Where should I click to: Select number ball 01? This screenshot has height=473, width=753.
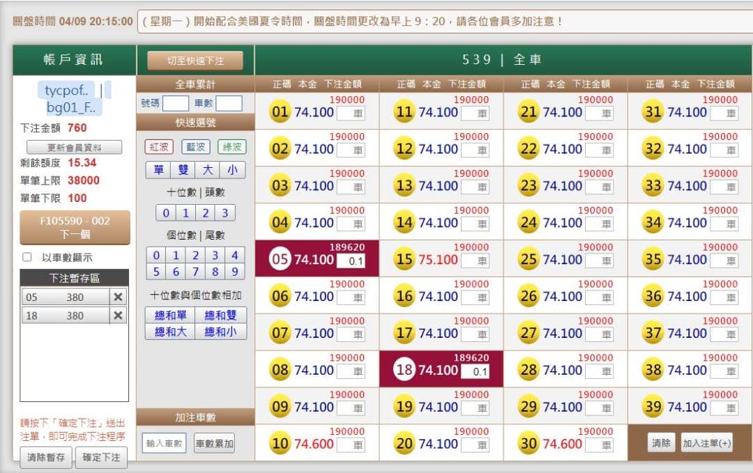click(280, 111)
